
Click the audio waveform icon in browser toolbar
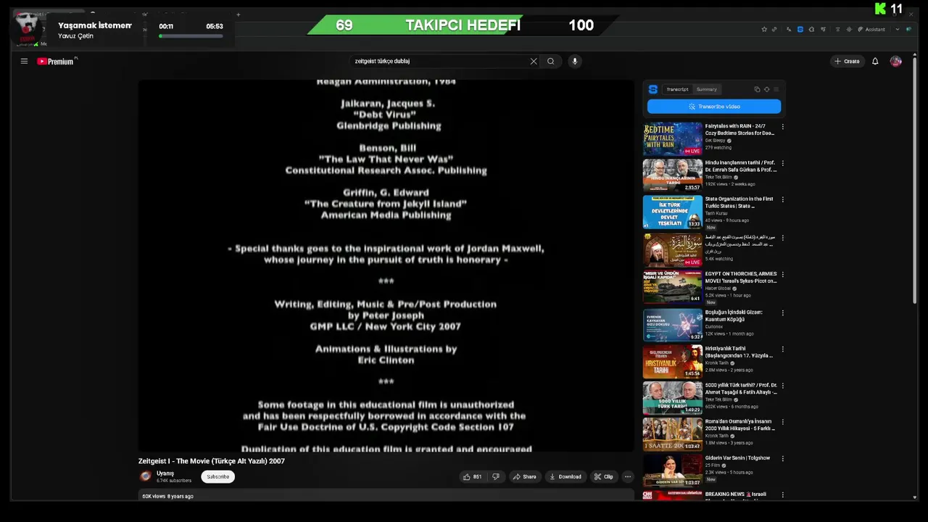point(849,30)
